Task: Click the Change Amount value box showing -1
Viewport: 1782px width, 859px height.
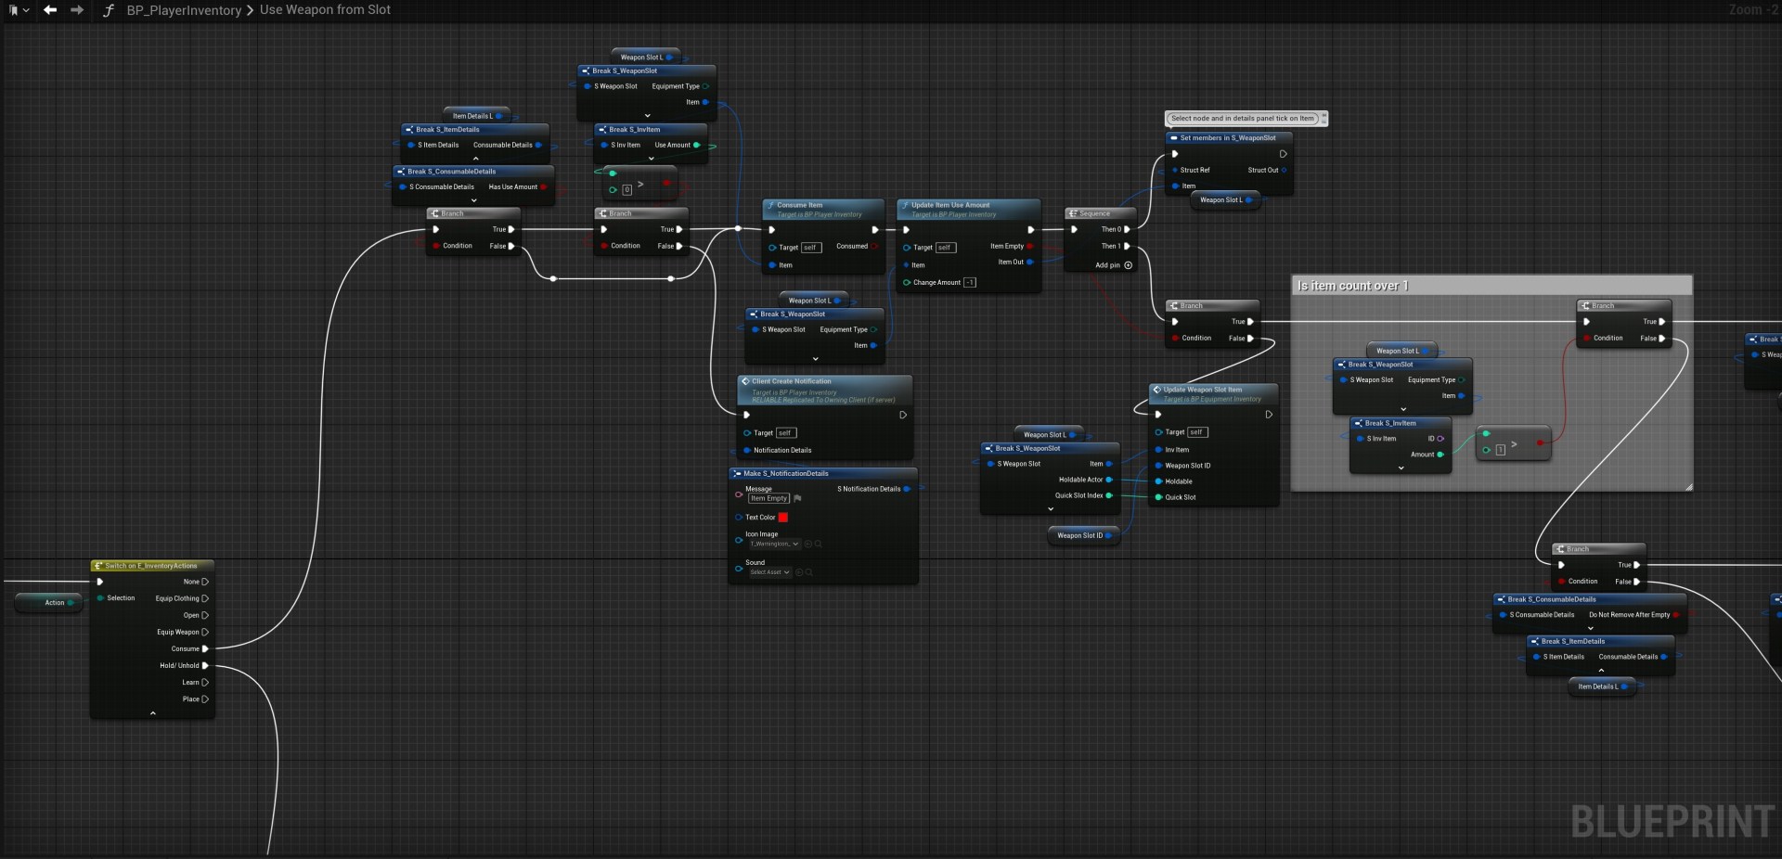Action: 970,283
